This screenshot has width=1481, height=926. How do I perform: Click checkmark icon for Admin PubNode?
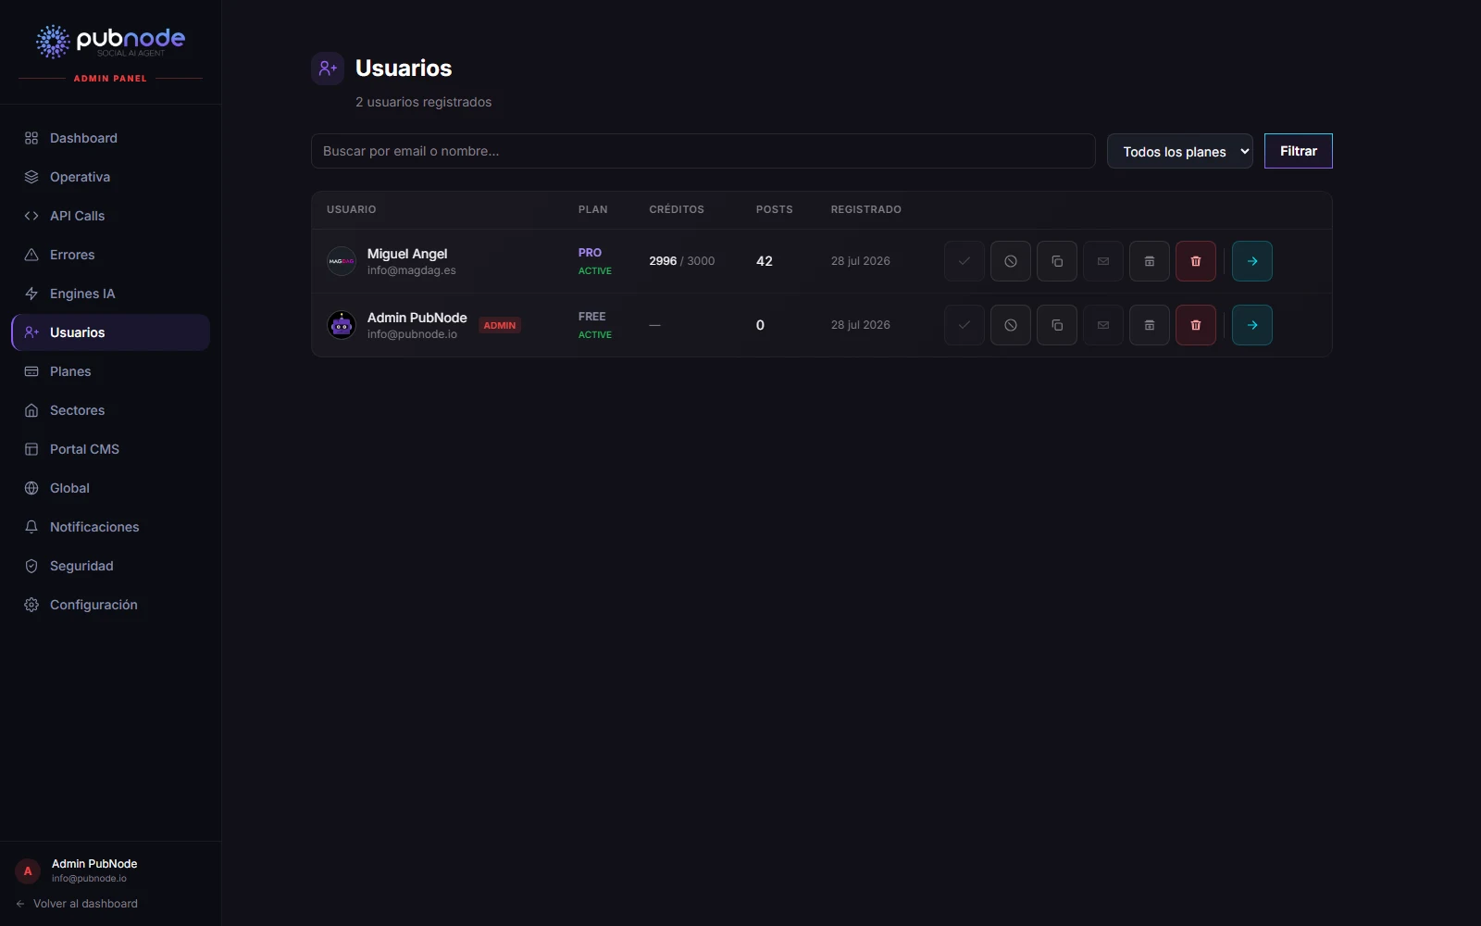965,325
